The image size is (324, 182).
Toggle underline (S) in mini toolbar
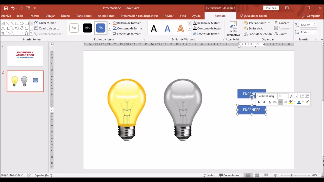[x=270, y=102]
